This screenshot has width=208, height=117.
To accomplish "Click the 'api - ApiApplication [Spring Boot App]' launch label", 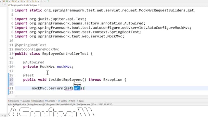I will 26,104.
